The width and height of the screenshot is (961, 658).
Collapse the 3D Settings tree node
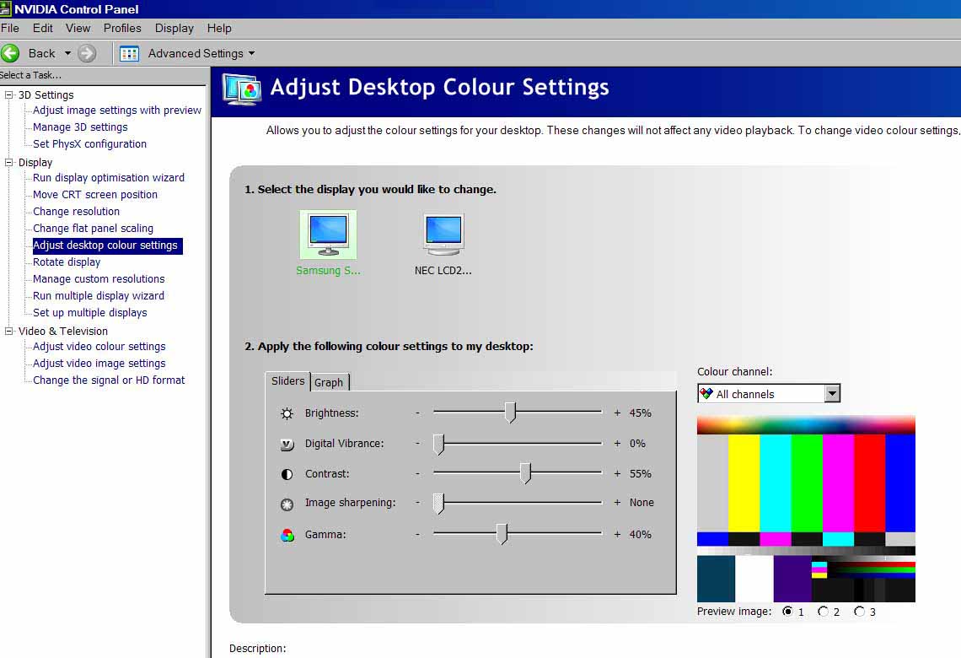(x=9, y=94)
